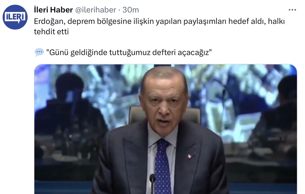This screenshot has height=194, width=305.
Task: Open the İleri Haber profile avatar
Action: click(x=15, y=17)
